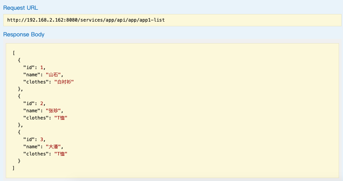Click the "id": 2 line
343x181 pixels.
pyautogui.click(x=34, y=104)
